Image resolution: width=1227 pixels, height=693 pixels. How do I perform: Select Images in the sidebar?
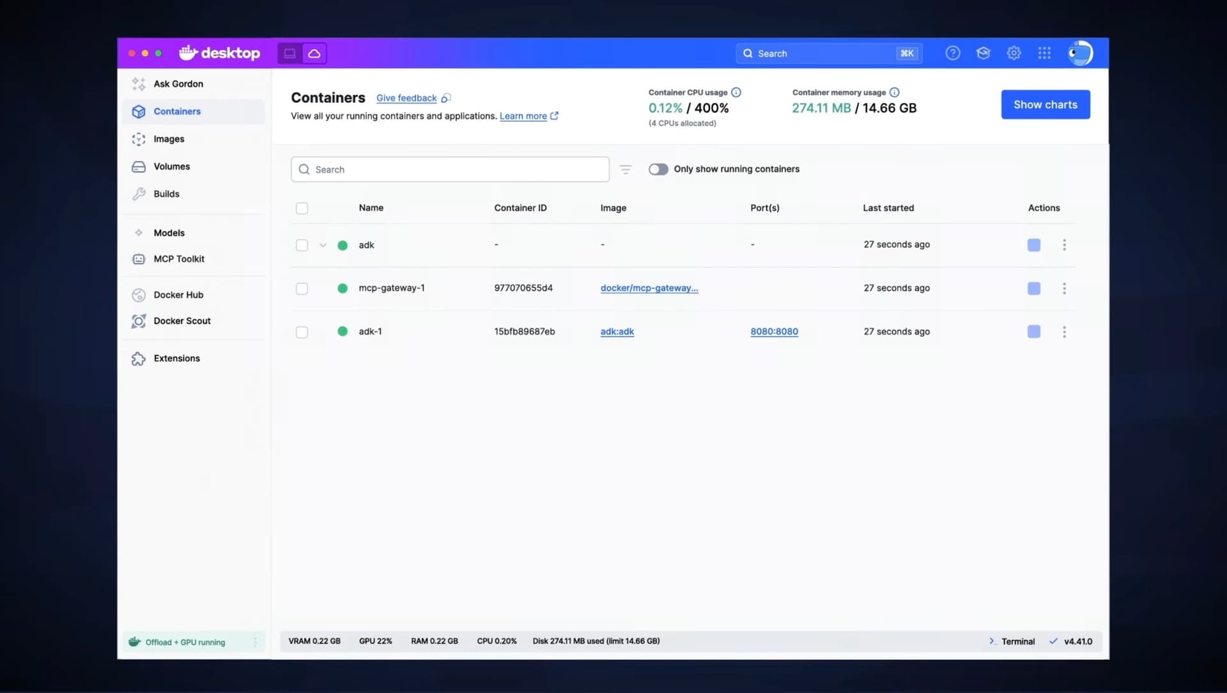(169, 139)
